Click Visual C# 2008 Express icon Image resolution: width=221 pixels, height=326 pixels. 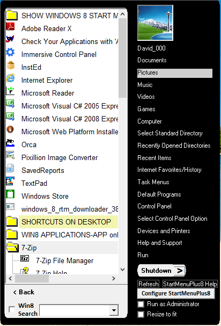[10, 117]
